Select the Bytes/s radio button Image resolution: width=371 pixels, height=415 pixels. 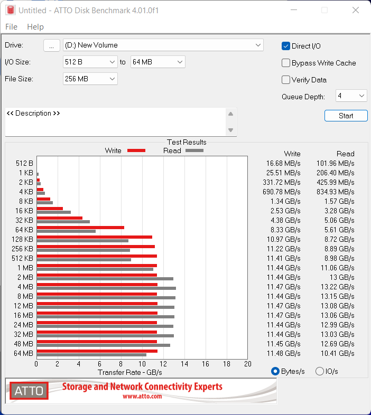click(275, 371)
